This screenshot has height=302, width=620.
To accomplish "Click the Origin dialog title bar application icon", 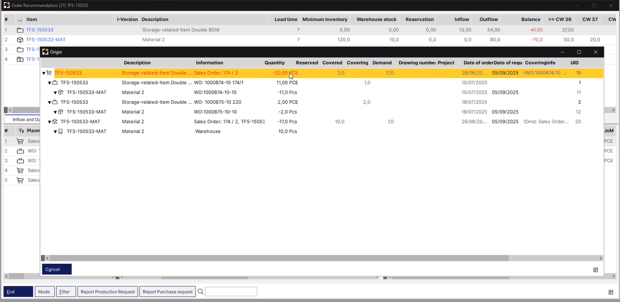I will pyautogui.click(x=44, y=52).
